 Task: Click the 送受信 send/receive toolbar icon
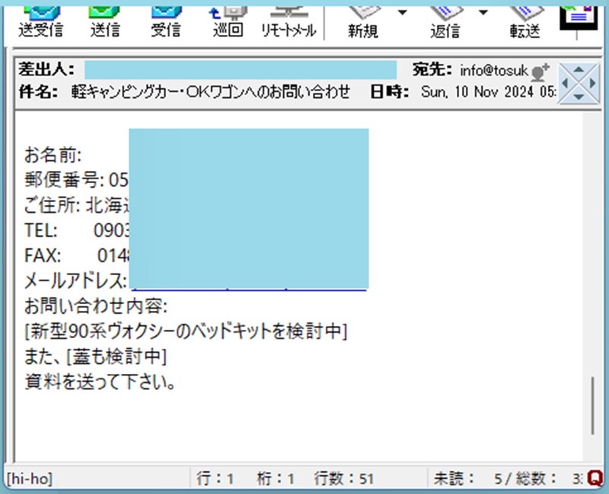click(x=41, y=20)
